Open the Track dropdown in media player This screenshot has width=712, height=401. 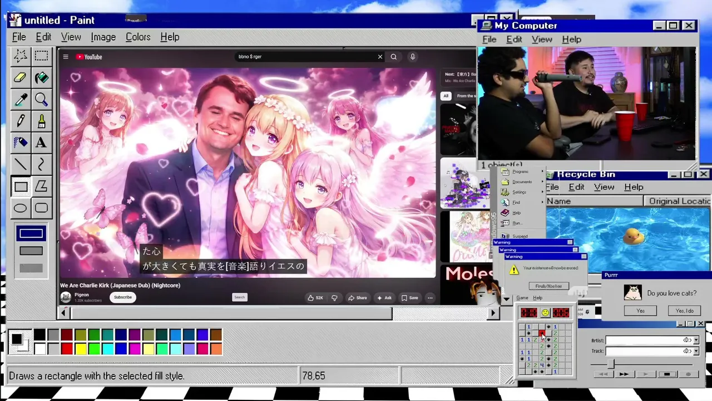point(695,351)
